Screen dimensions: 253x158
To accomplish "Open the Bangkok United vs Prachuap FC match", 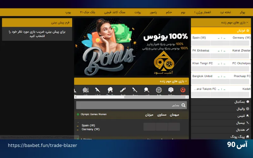I will [x=221, y=76].
